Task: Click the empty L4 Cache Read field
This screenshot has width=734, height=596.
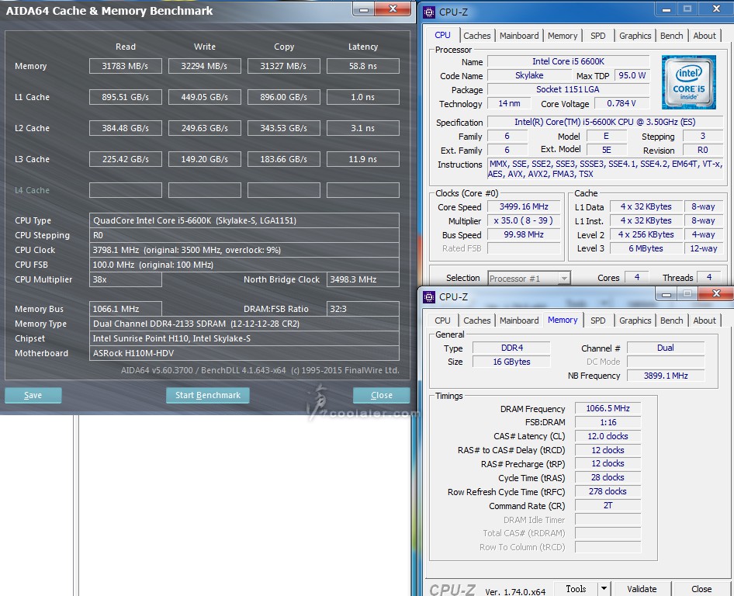Action: (126, 190)
